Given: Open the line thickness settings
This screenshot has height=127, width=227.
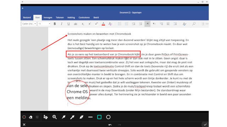Looking at the screenshot, I should pyautogui.click(x=37, y=117).
